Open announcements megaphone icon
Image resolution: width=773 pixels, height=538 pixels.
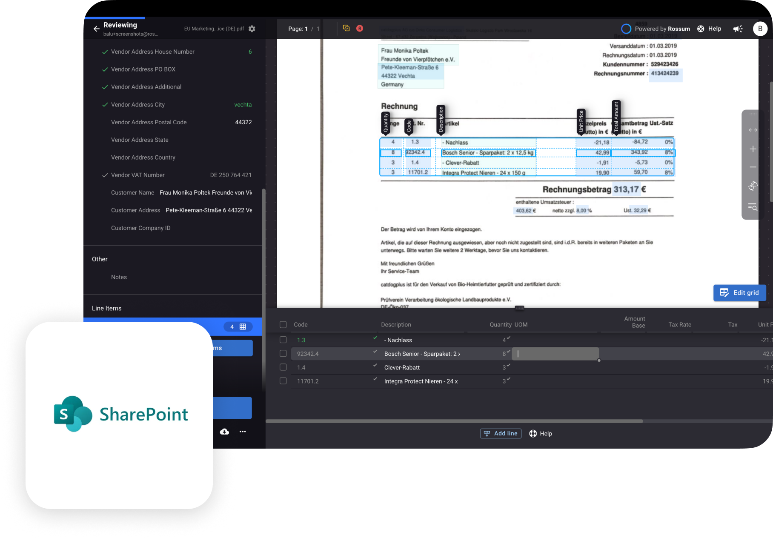click(738, 29)
